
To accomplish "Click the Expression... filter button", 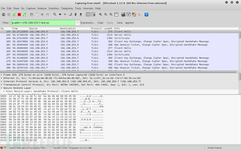I will (88, 23).
